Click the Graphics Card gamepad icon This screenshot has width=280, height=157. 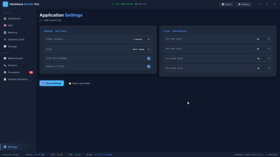[5, 40]
